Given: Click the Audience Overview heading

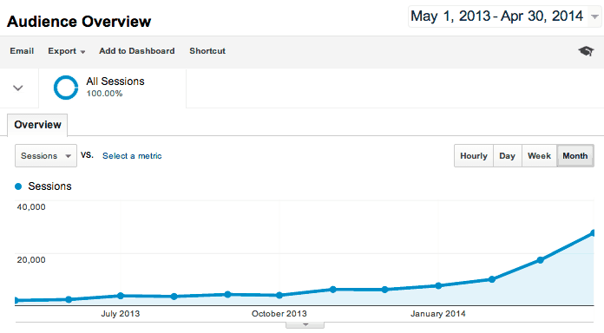Looking at the screenshot, I should (x=79, y=22).
